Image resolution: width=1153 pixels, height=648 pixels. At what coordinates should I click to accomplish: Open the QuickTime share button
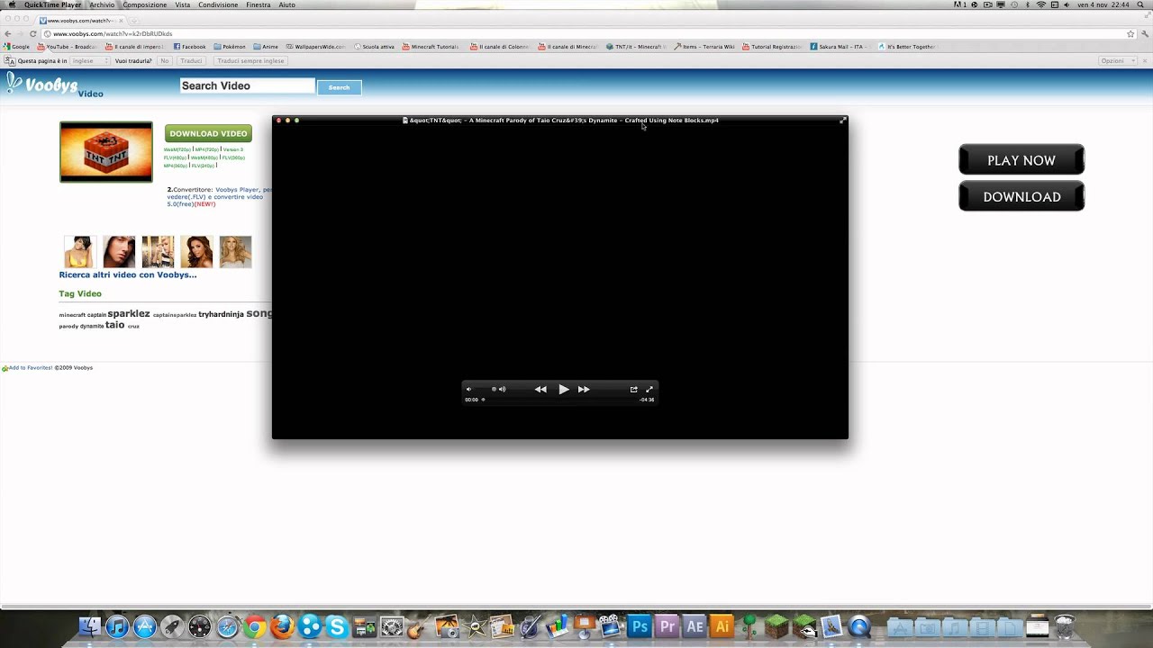point(633,390)
